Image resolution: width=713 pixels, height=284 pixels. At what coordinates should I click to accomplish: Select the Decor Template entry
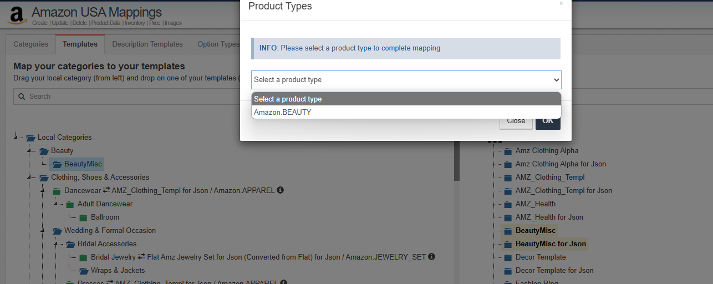[541, 257]
